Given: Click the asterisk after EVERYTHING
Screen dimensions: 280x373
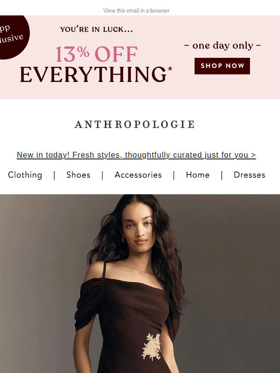Looking at the screenshot, I should 170,69.
